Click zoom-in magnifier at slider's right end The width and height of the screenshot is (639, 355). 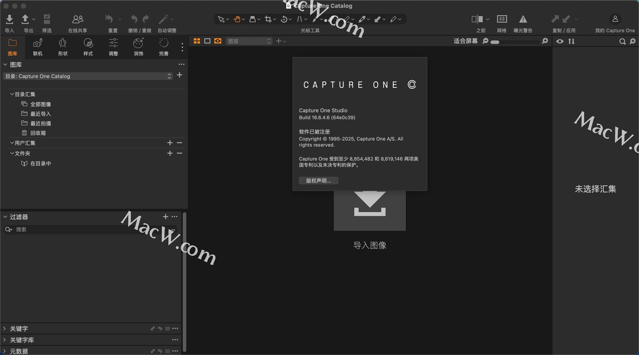point(545,41)
